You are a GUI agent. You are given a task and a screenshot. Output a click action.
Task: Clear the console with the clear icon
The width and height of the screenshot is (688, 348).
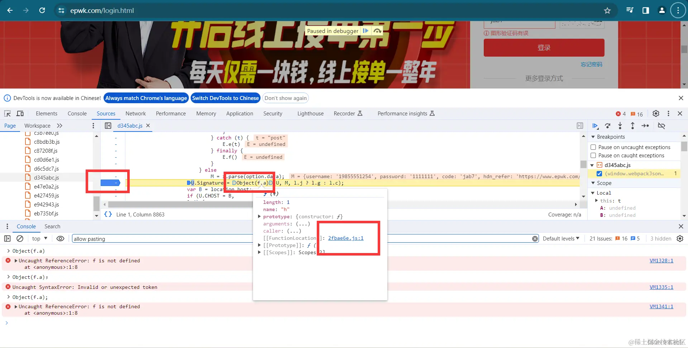pos(20,238)
